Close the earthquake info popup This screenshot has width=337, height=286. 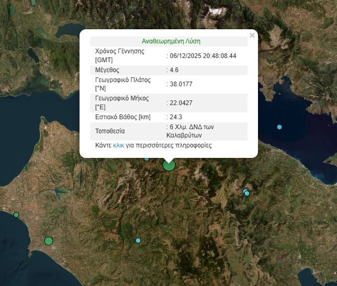pyautogui.click(x=252, y=36)
